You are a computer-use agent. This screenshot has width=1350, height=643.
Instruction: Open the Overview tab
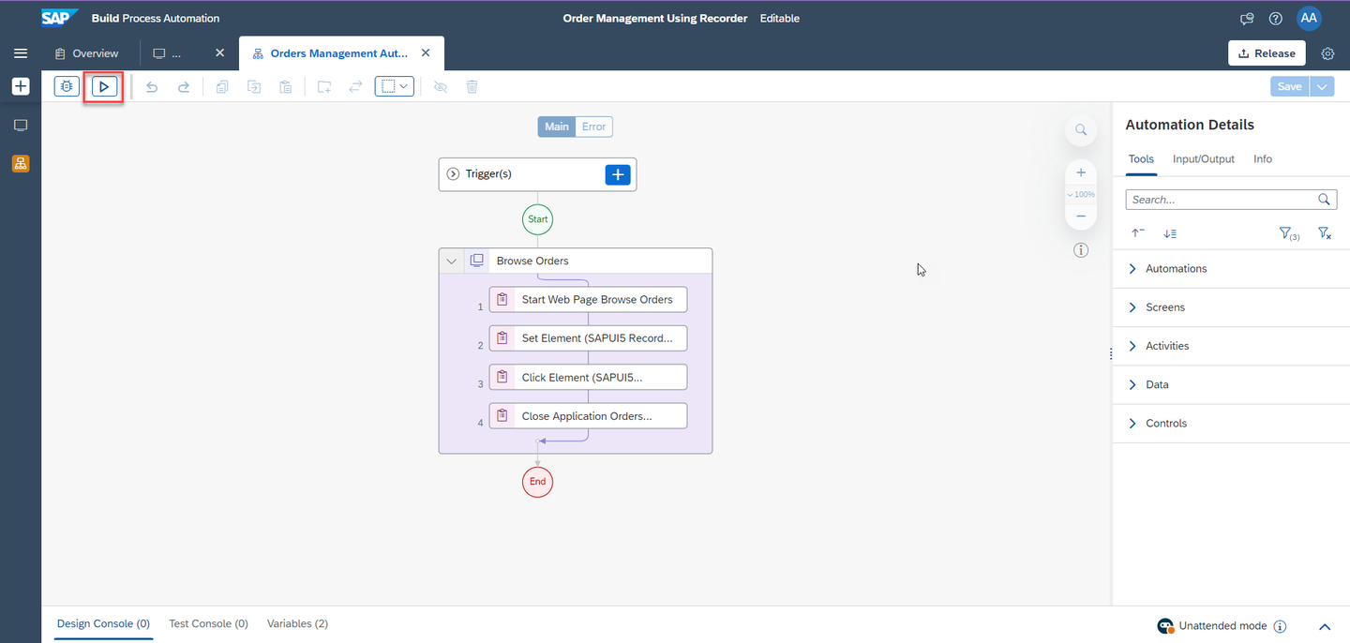(x=86, y=53)
